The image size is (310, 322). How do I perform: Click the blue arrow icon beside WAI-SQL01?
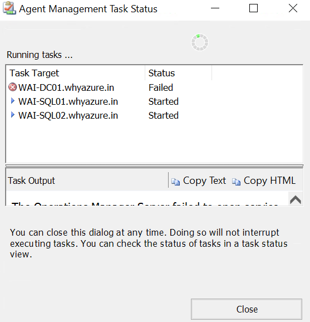coord(13,101)
